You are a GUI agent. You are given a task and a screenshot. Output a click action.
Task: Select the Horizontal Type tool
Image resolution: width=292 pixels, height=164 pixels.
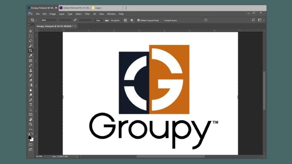[31, 105]
